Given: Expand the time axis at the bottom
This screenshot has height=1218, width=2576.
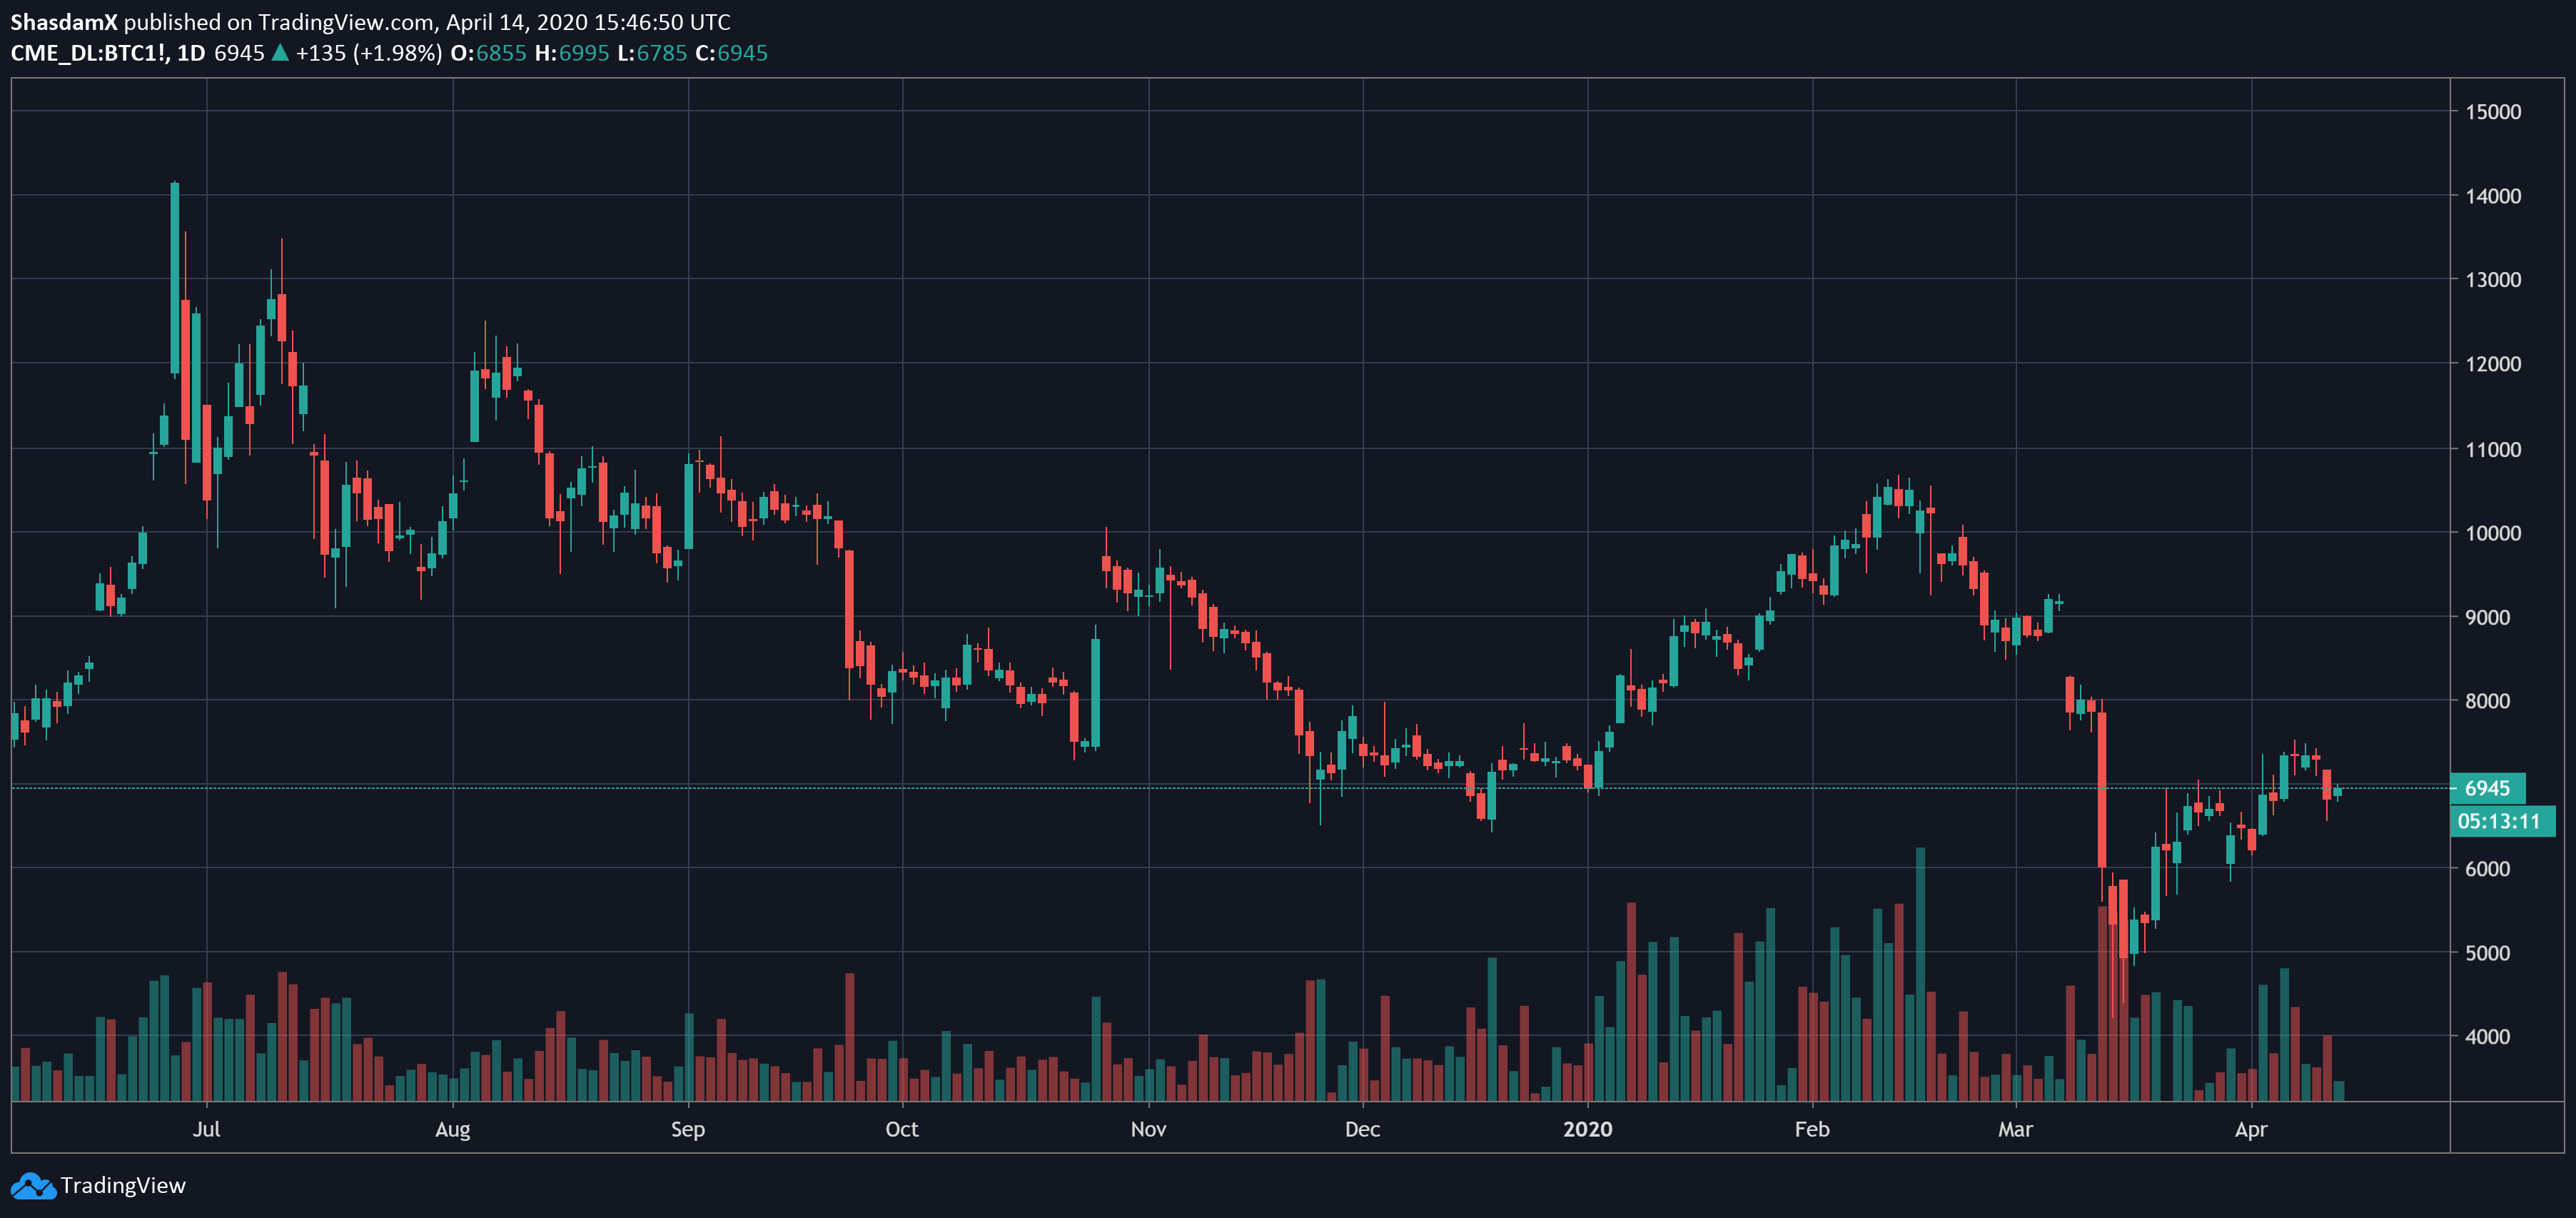Looking at the screenshot, I should [x=1200, y=1129].
